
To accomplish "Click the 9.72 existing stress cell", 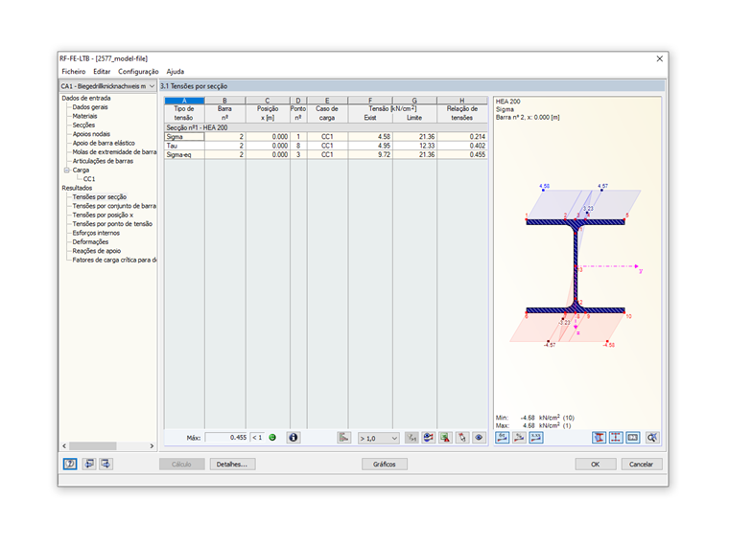I will tap(370, 154).
